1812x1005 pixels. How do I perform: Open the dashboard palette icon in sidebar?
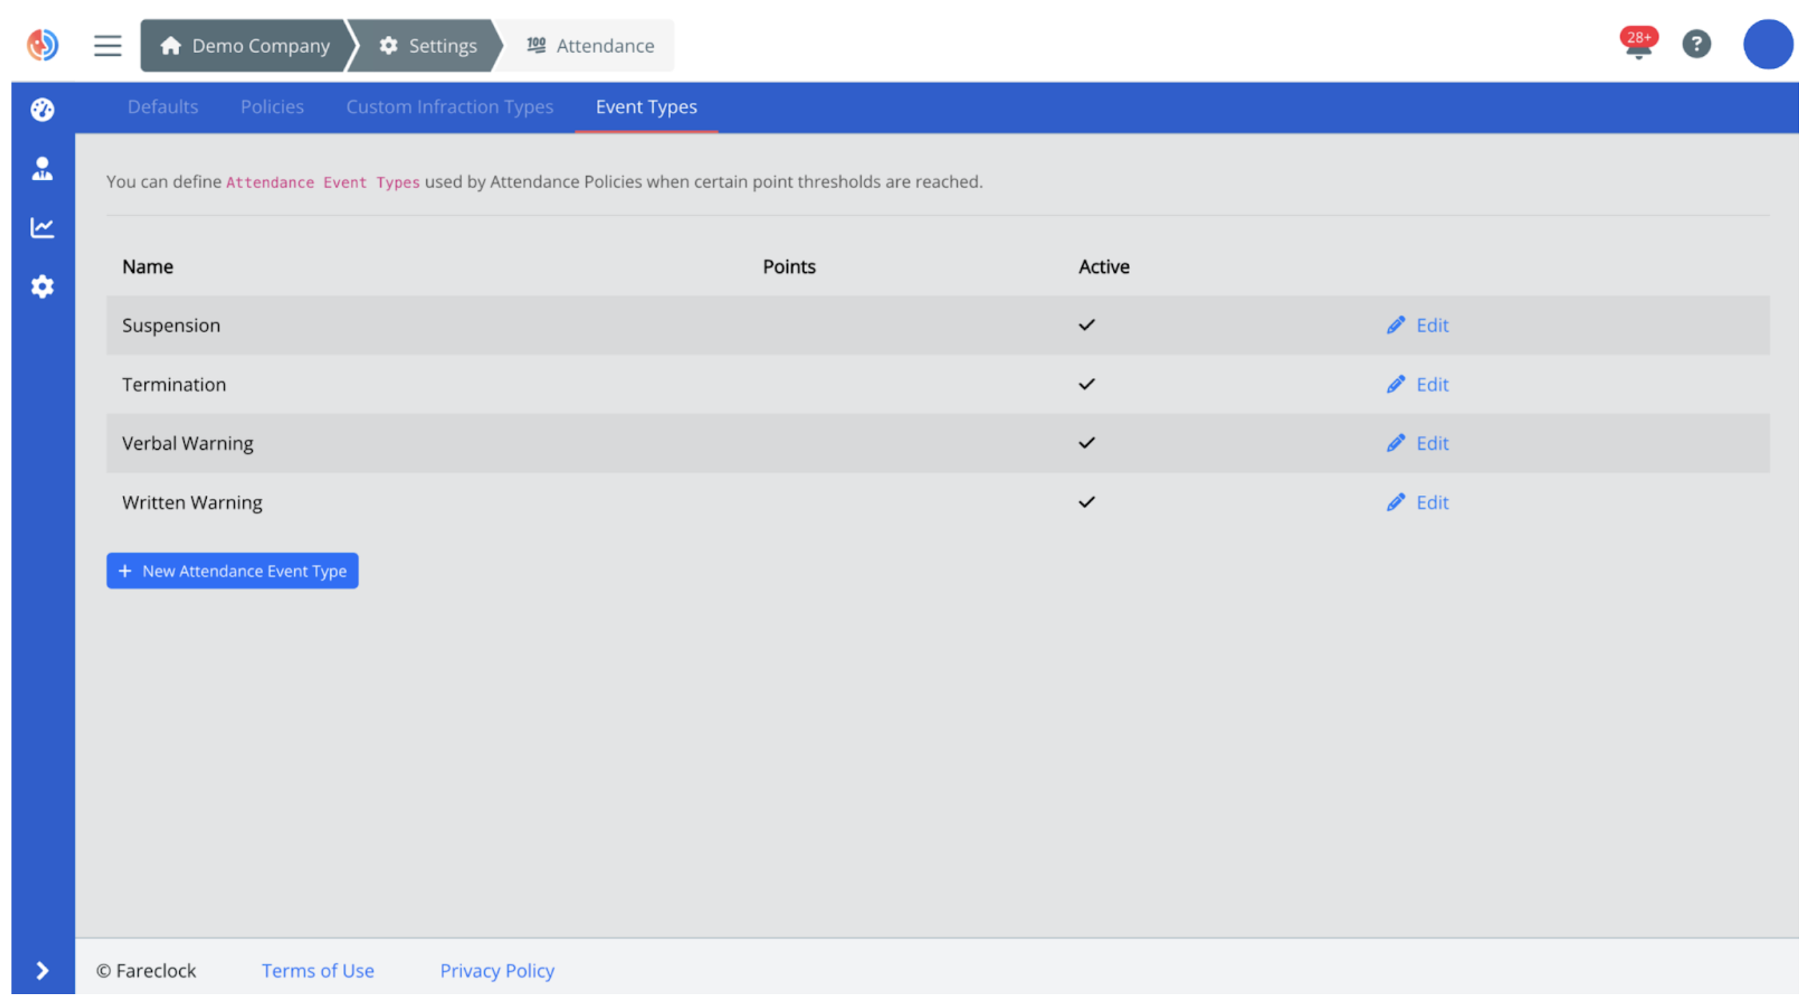click(42, 109)
